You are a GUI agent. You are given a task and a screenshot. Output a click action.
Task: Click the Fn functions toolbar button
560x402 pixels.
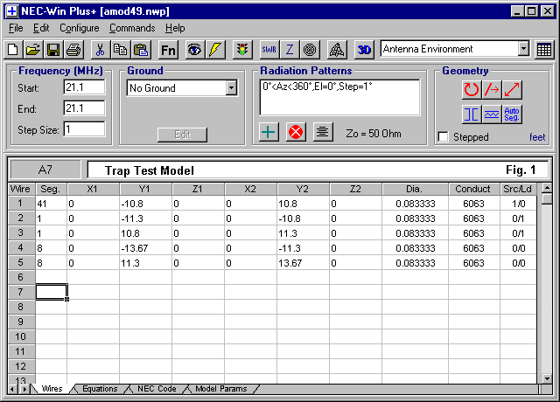tap(168, 50)
